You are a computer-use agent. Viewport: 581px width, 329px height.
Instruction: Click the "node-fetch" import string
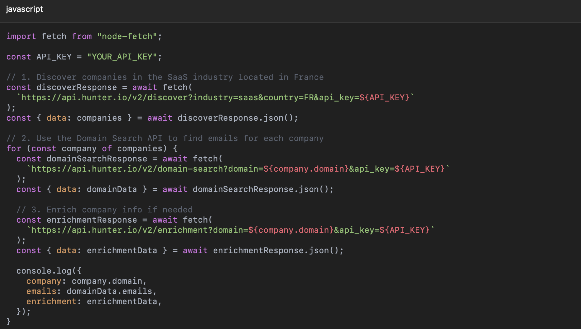coord(127,36)
